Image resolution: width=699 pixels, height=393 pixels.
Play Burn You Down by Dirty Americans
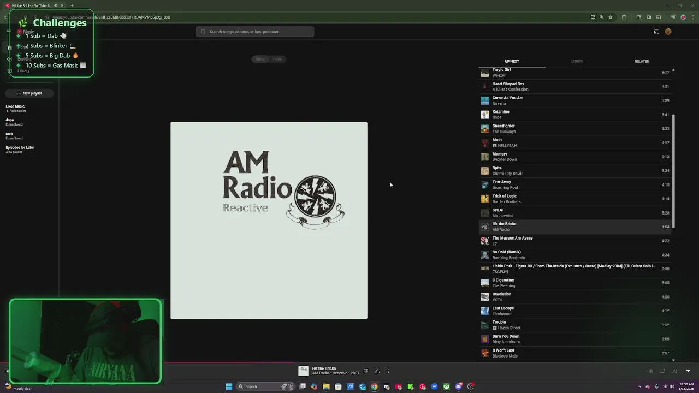pos(576,338)
